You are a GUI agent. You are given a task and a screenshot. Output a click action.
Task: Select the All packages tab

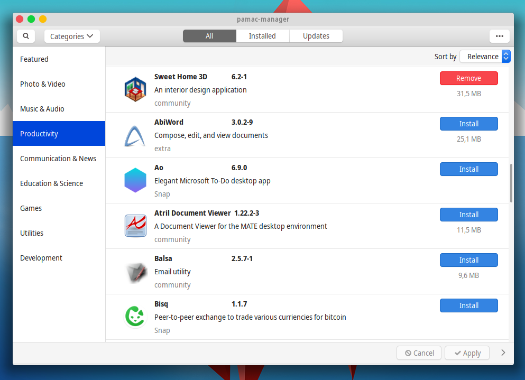[209, 36]
